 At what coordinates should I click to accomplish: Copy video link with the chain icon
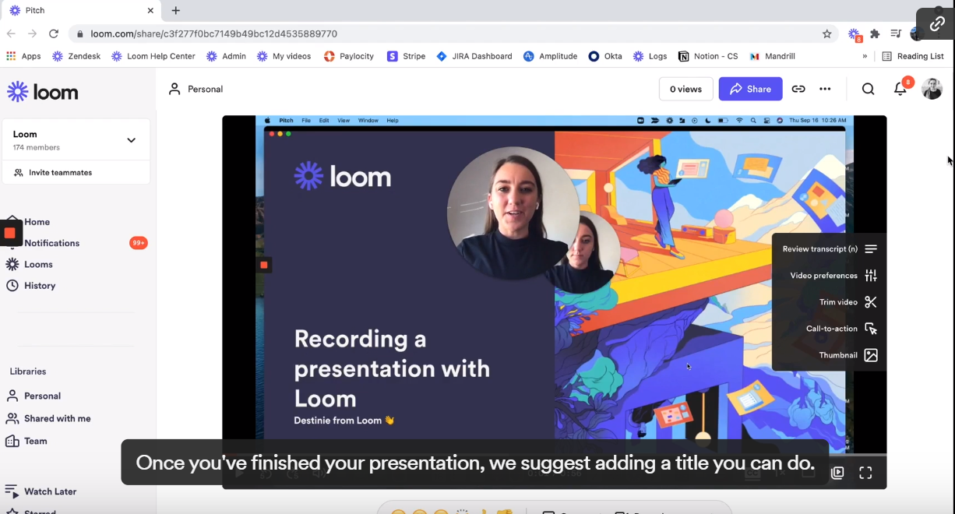pos(798,89)
